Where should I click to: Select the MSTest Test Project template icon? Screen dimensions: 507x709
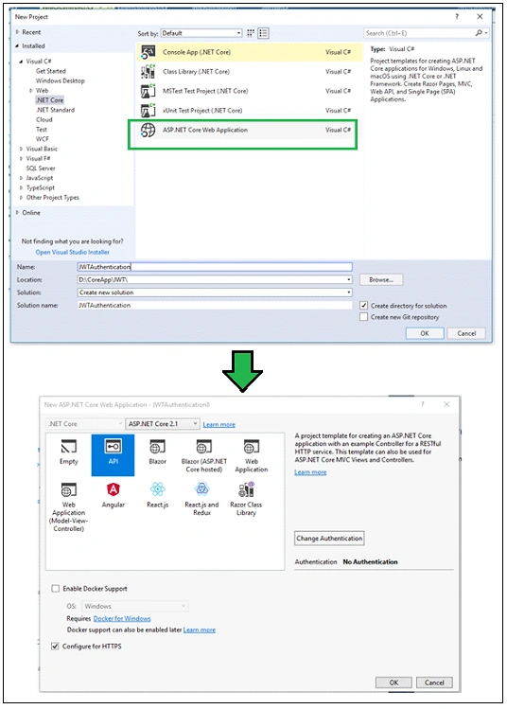pos(149,91)
